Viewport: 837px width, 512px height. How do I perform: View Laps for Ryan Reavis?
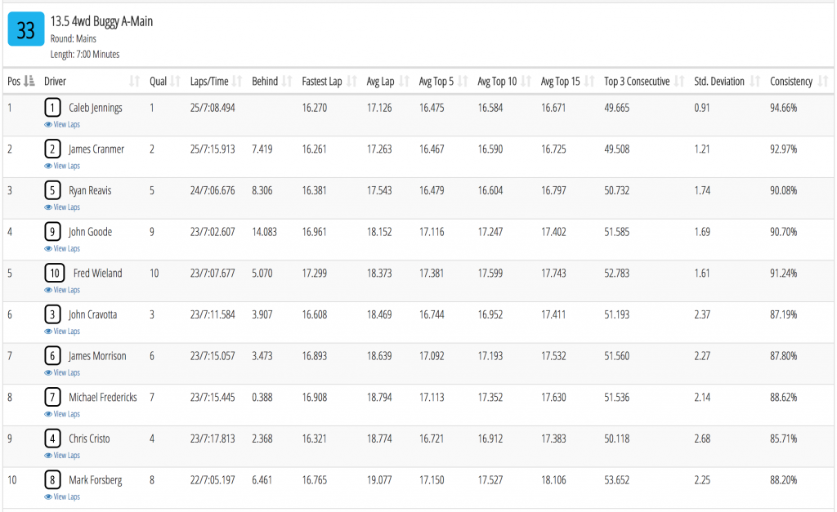62,207
